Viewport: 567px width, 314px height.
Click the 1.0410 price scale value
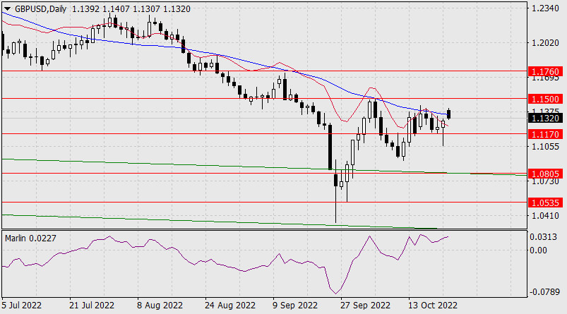click(x=545, y=216)
